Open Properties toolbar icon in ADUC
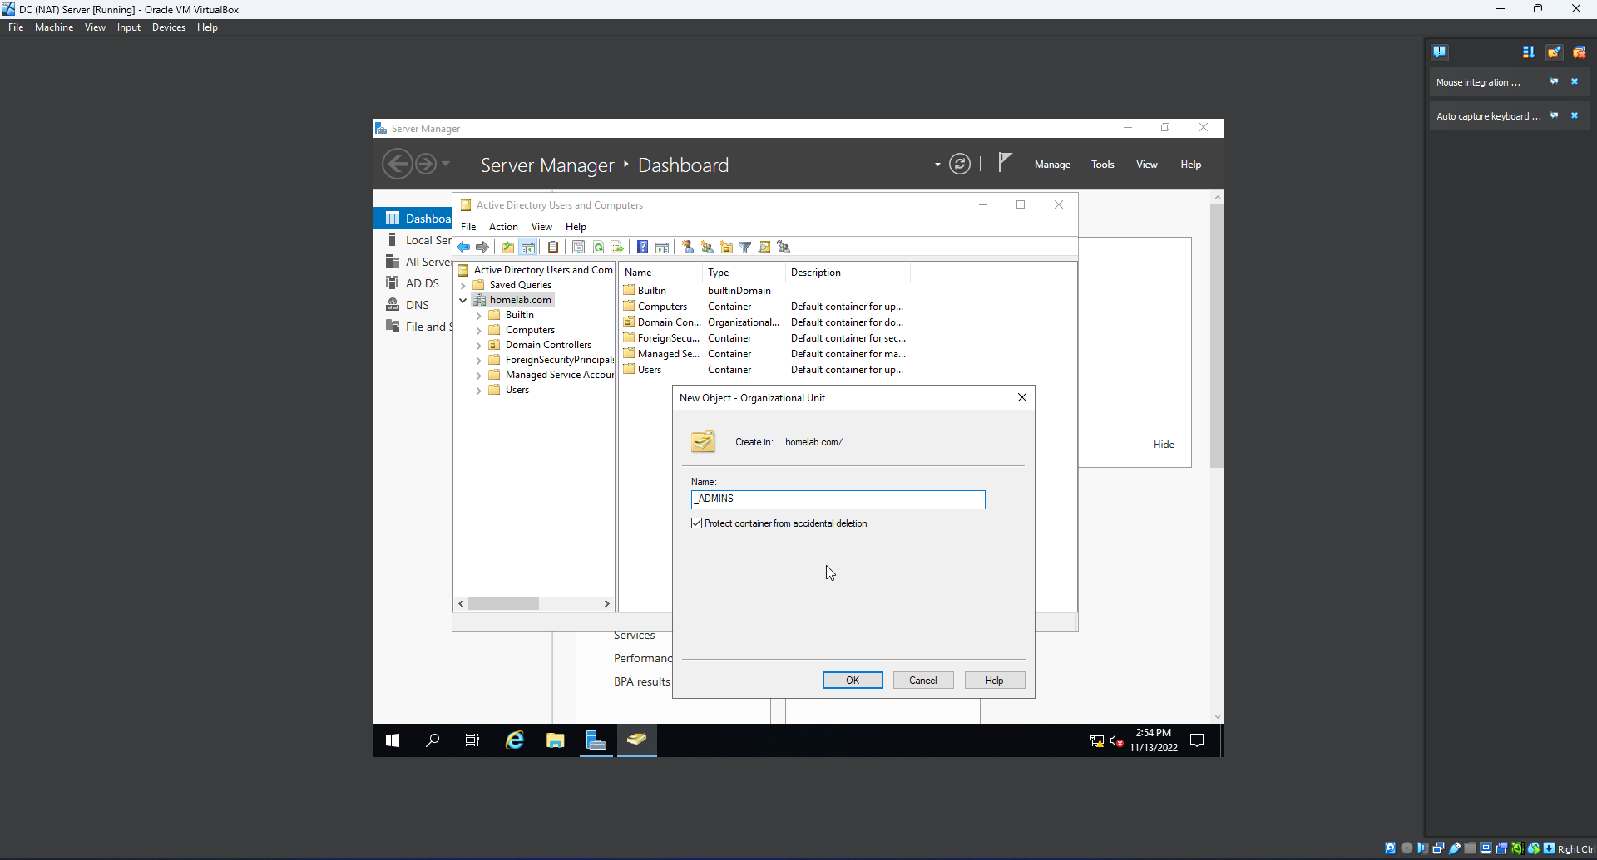The height and width of the screenshot is (860, 1597). click(x=578, y=248)
